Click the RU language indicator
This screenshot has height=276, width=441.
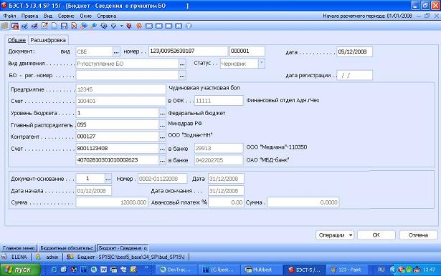click(381, 270)
